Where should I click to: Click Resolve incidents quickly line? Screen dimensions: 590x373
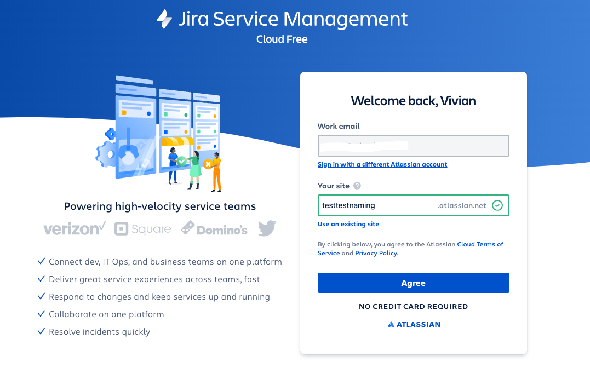(x=99, y=331)
